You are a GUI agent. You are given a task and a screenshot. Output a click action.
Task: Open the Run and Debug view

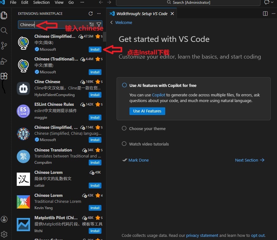[4, 61]
